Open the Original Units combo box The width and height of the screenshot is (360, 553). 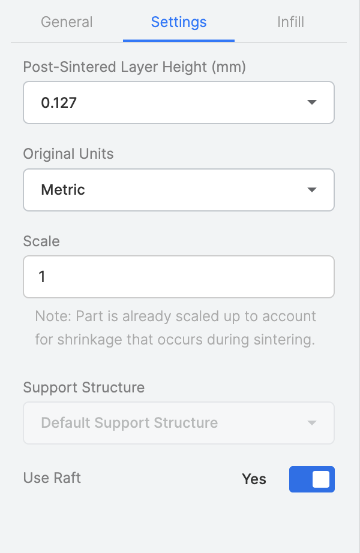click(x=178, y=190)
